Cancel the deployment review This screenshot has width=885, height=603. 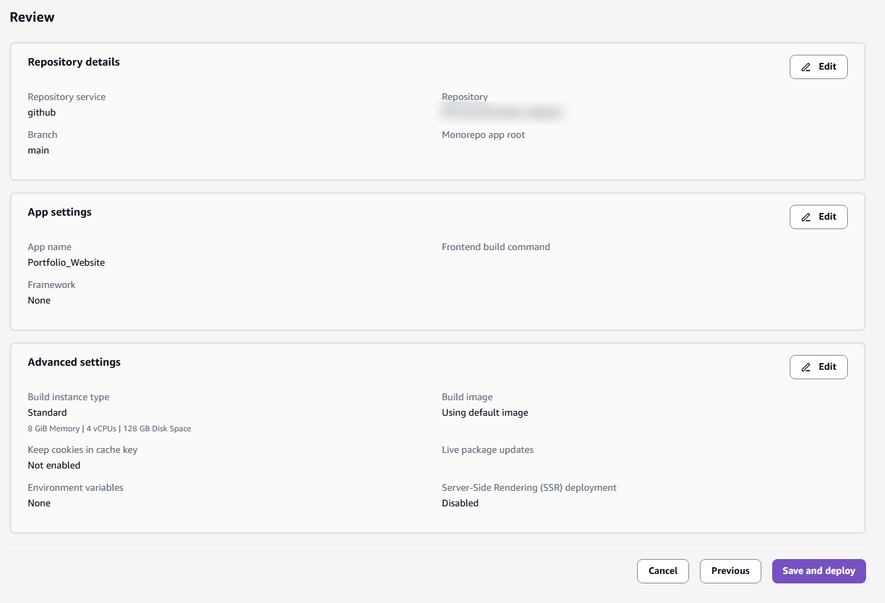click(663, 571)
